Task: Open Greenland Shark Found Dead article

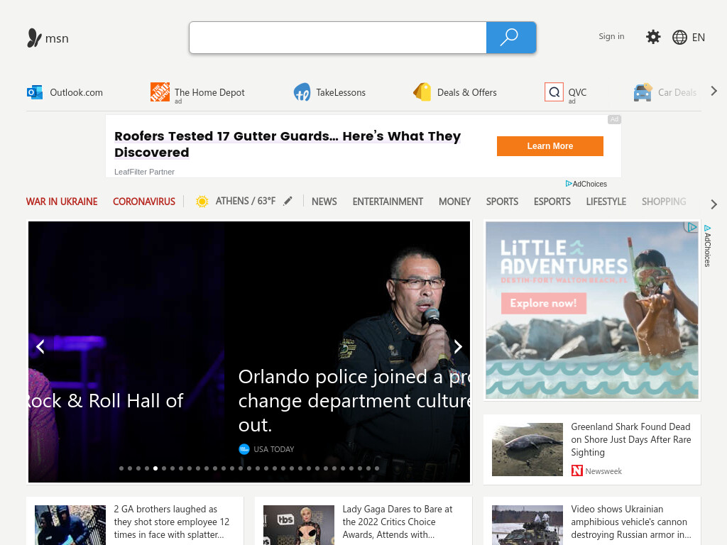Action: tap(630, 439)
